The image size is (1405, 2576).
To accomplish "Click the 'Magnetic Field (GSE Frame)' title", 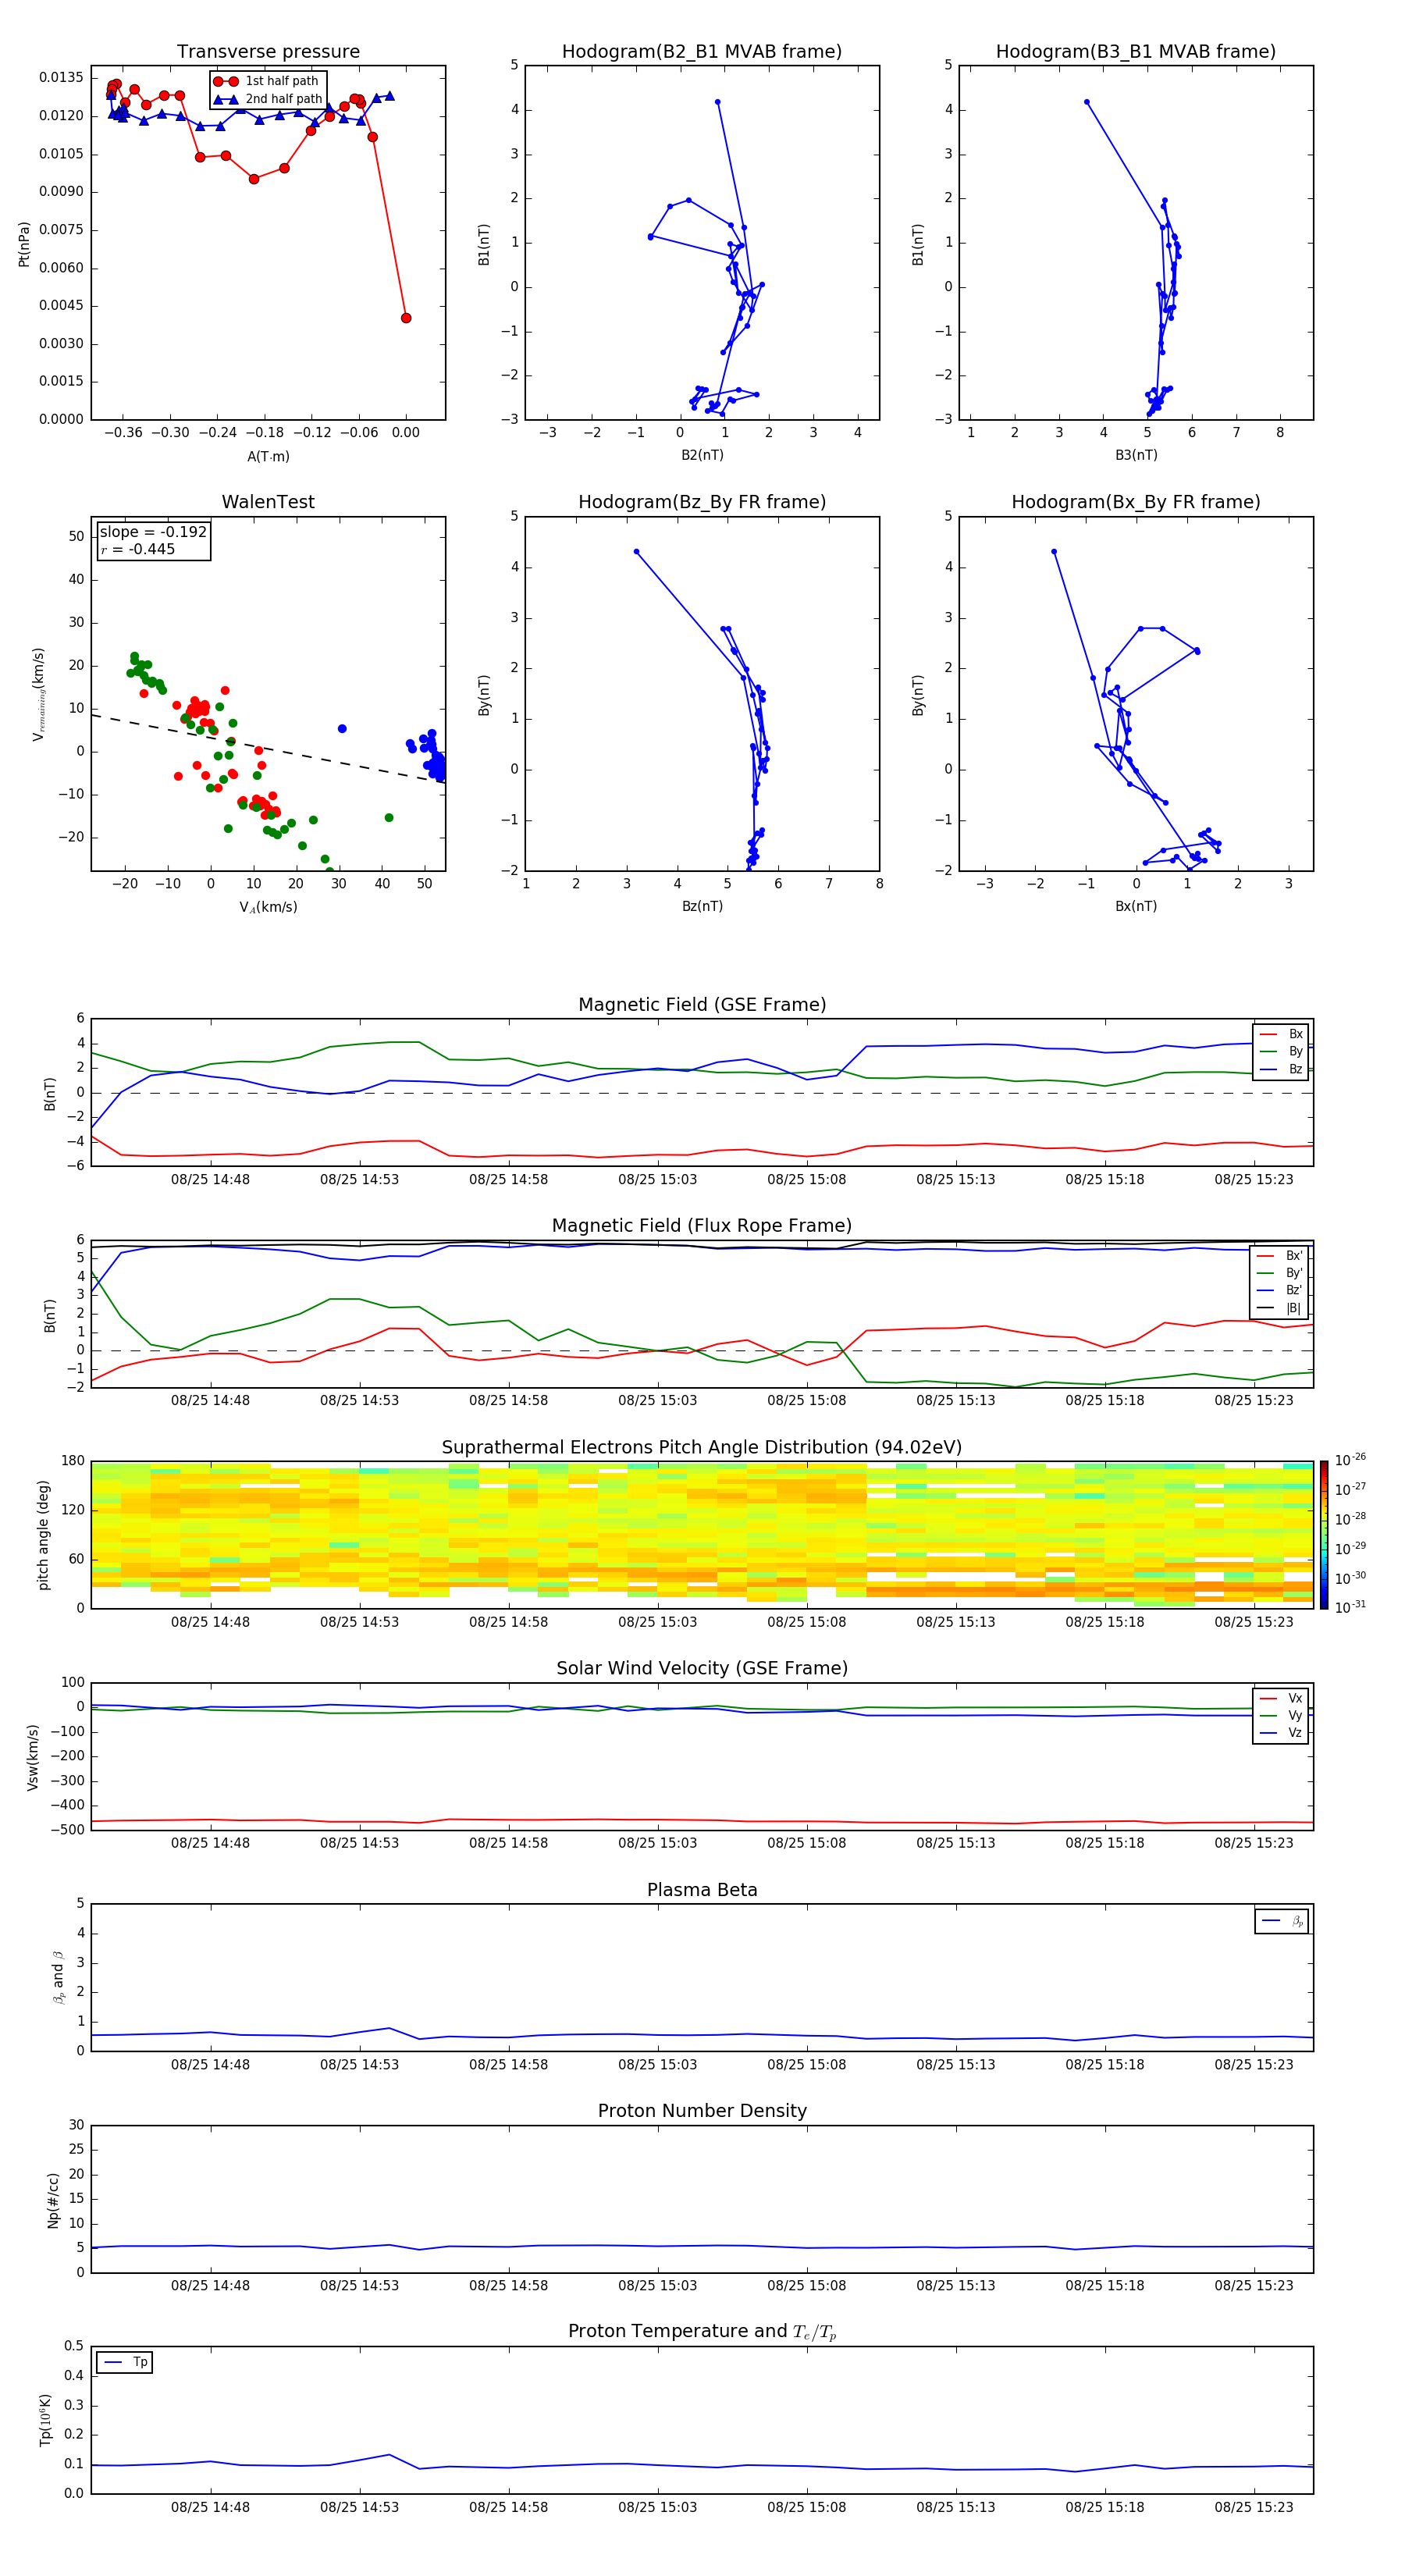I will pyautogui.click(x=702, y=1005).
